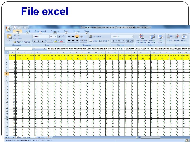Toggle Align Text Right
190x142 pixels.
pos(77,41)
